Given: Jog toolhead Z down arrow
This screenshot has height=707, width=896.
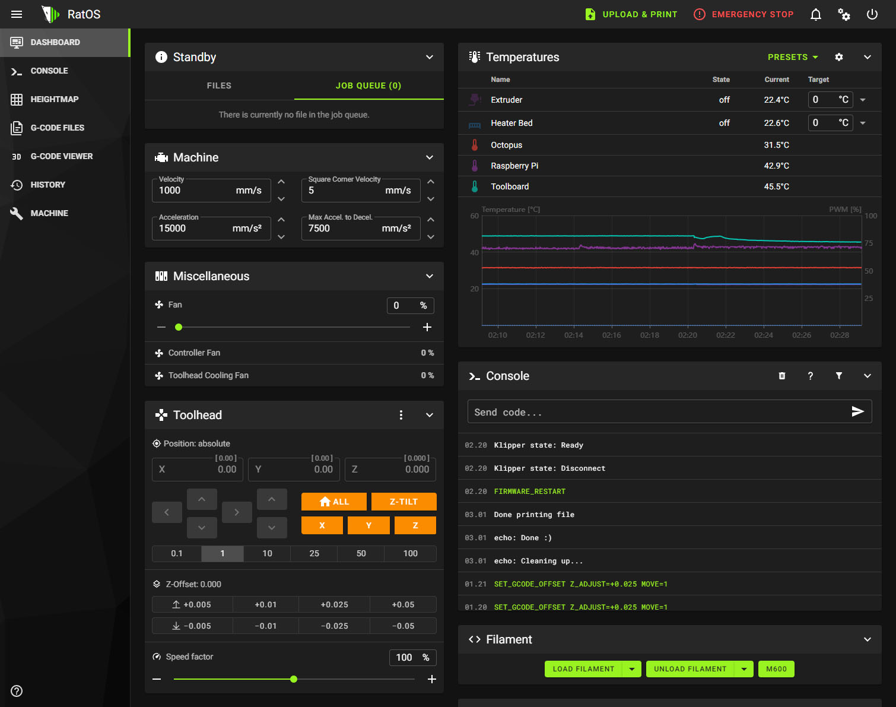Looking at the screenshot, I should coord(272,527).
